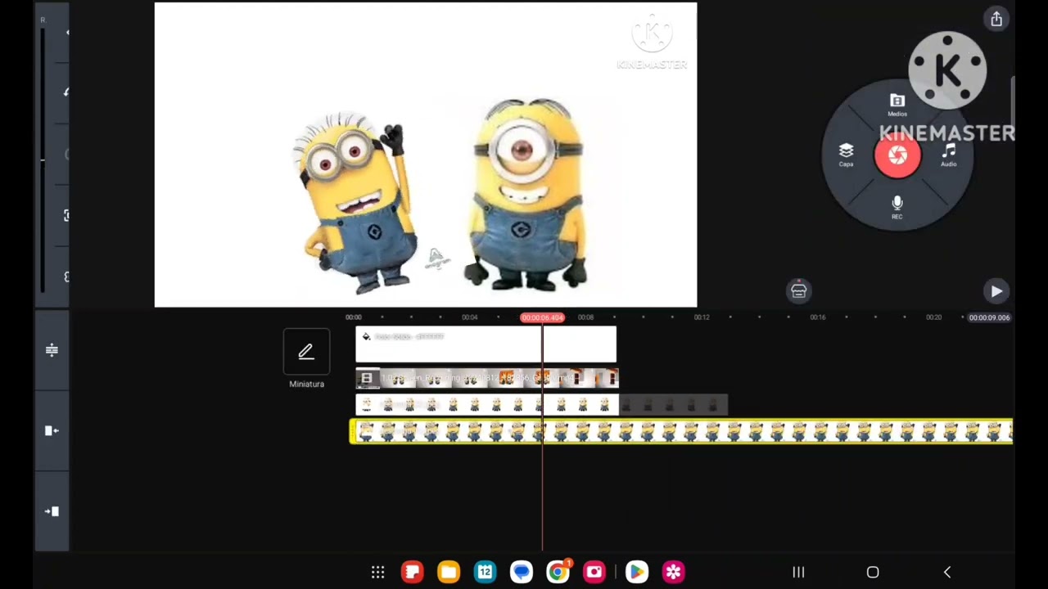The height and width of the screenshot is (589, 1048).
Task: Tap the minions preview image
Action: [x=426, y=155]
